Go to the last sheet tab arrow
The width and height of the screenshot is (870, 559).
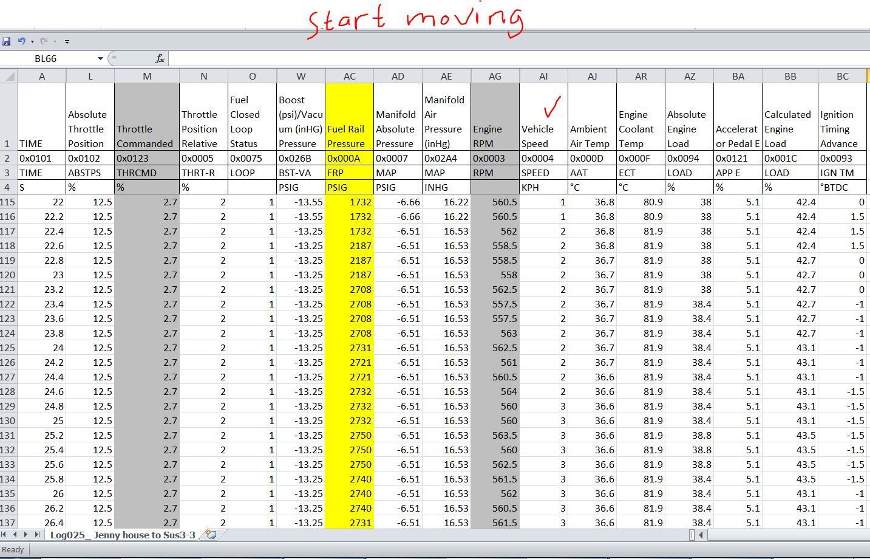point(36,535)
